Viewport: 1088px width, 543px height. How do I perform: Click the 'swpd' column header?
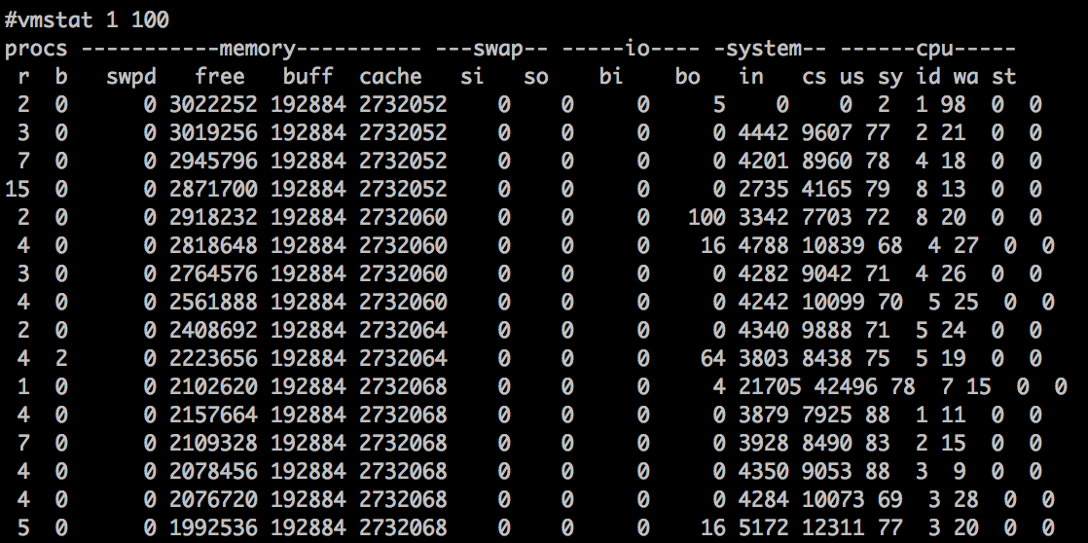[x=130, y=76]
